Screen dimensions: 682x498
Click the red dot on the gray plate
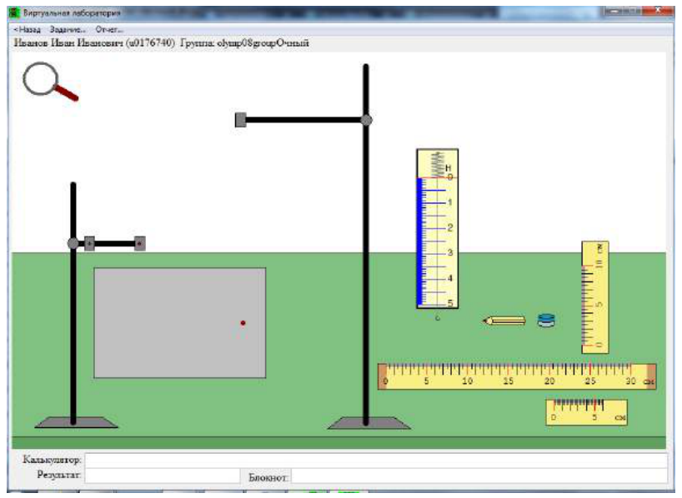pos(243,323)
